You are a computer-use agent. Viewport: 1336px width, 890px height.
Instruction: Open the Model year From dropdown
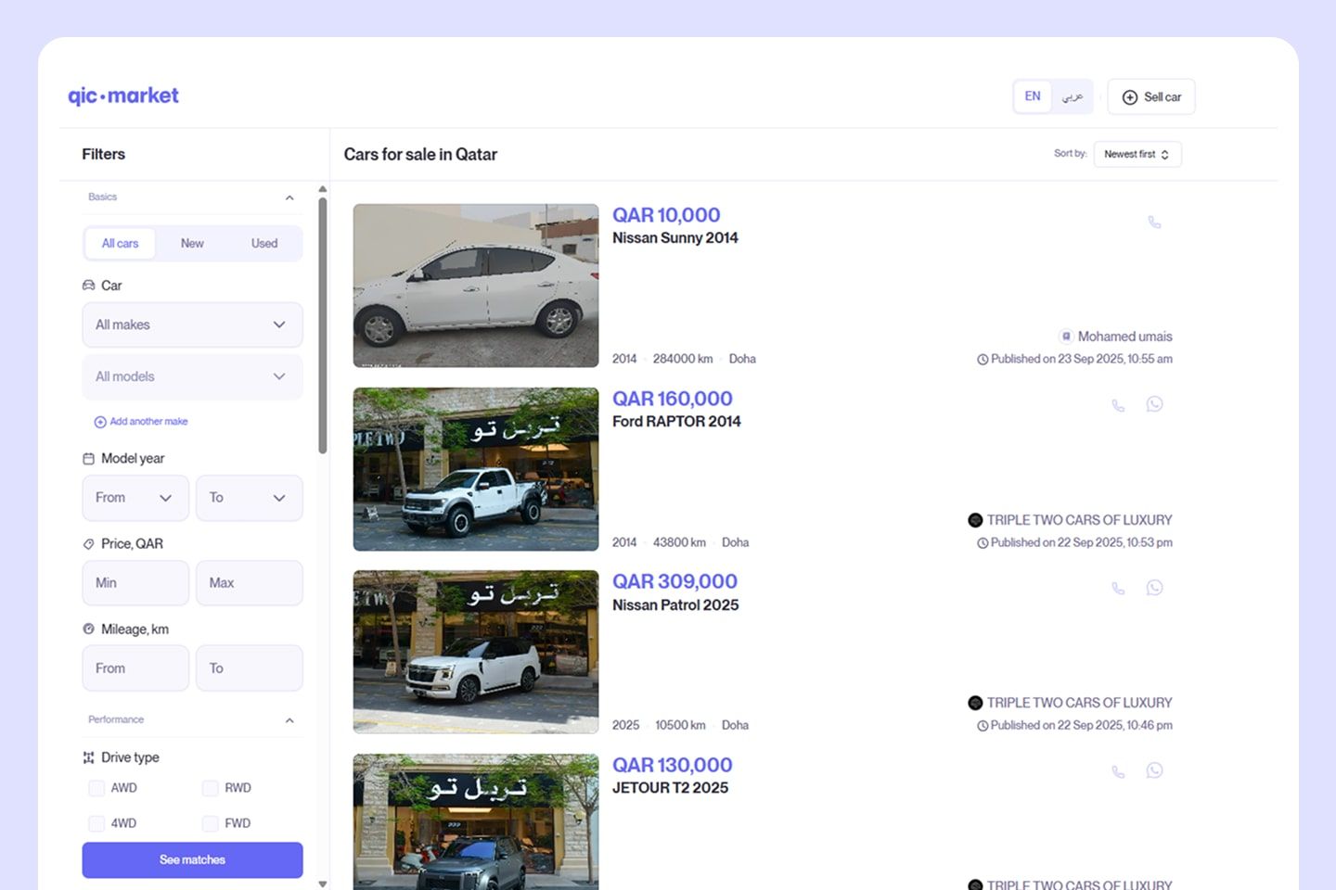click(x=135, y=498)
